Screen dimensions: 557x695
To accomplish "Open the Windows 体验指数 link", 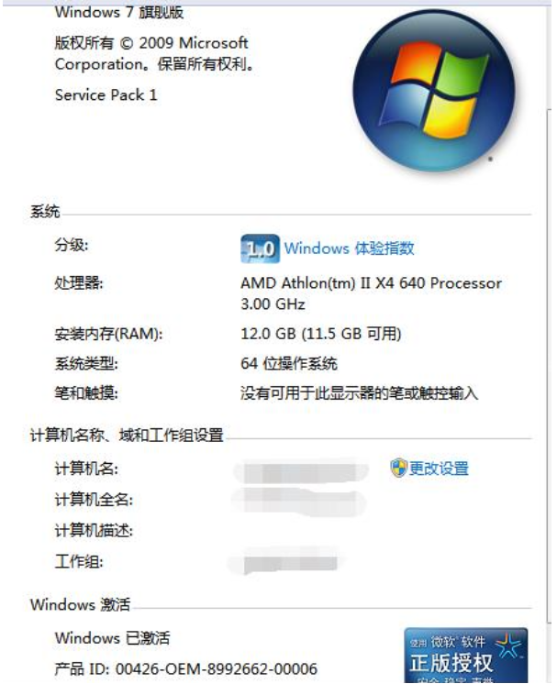I will [349, 248].
